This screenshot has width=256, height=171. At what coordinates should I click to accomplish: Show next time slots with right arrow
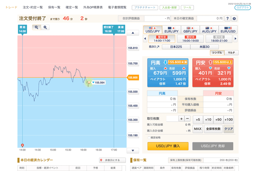(235, 39)
